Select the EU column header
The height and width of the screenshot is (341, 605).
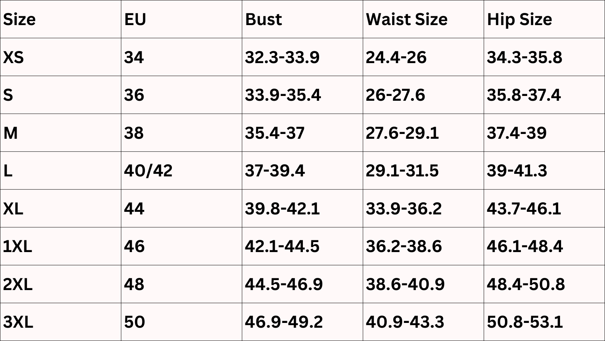(x=135, y=19)
